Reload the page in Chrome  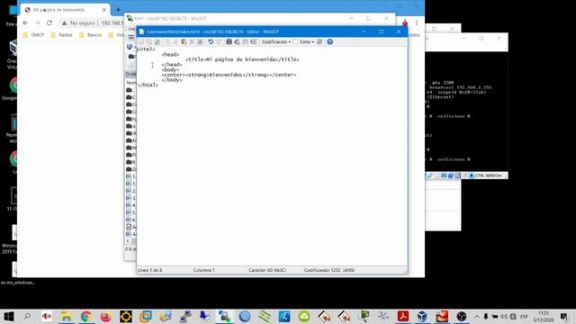(x=49, y=22)
